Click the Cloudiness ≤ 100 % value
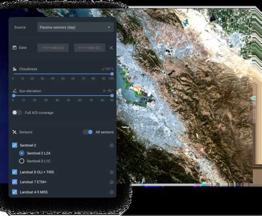262x216 pixels. (108, 69)
